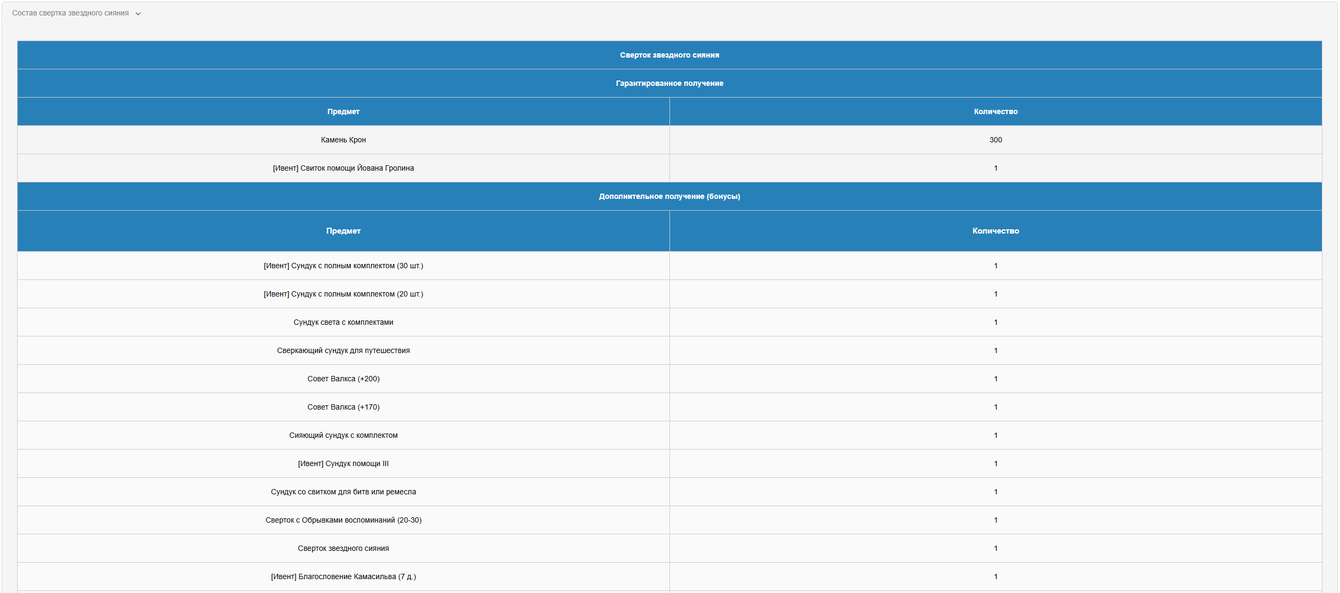This screenshot has height=593, width=1340.
Task: Select the Камень Крон cell
Action: point(343,140)
